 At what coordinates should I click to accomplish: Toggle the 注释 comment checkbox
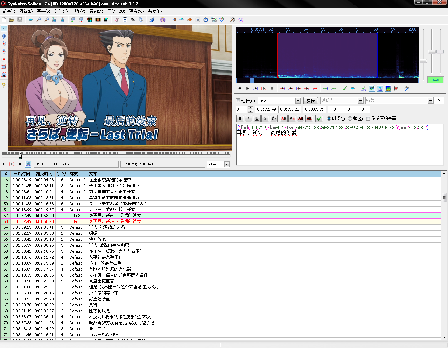[x=238, y=101]
